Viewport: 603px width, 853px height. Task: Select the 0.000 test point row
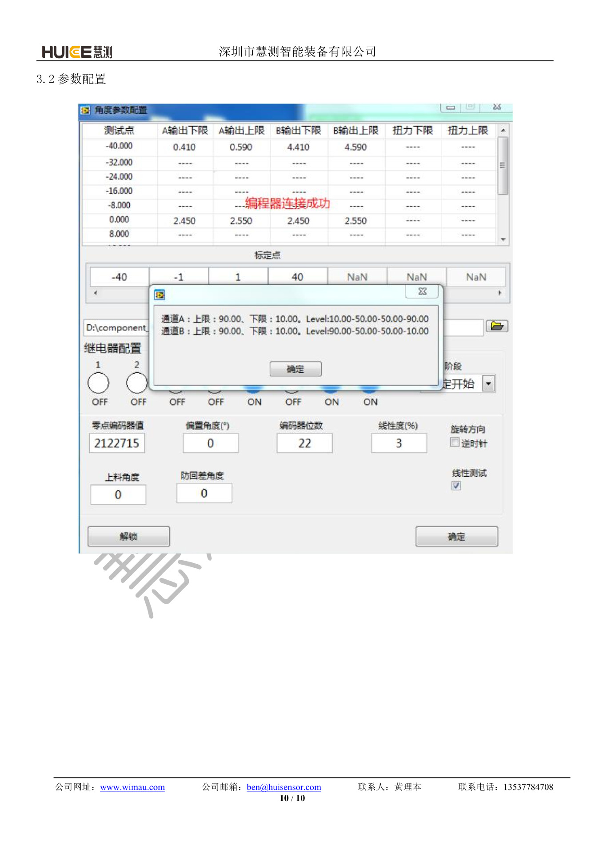[289, 220]
